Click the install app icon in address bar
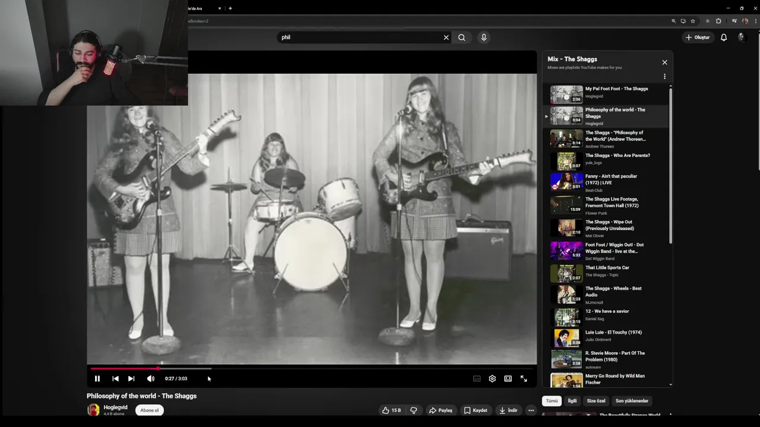Screen dimensions: 760x427 click(683, 21)
